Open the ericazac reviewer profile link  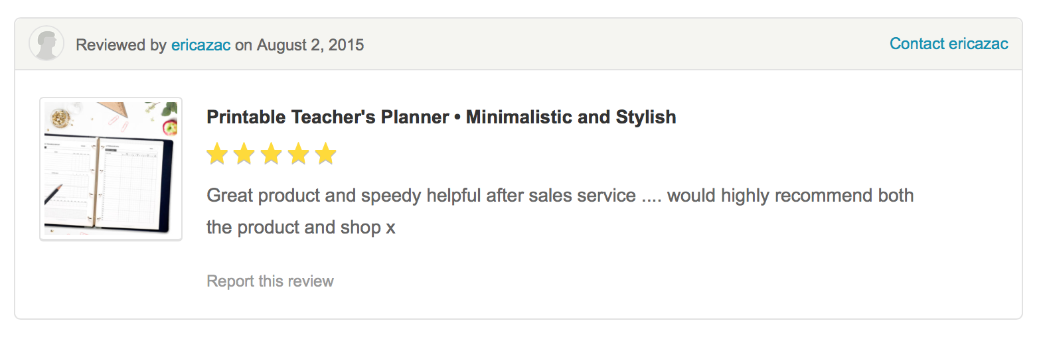pos(201,45)
